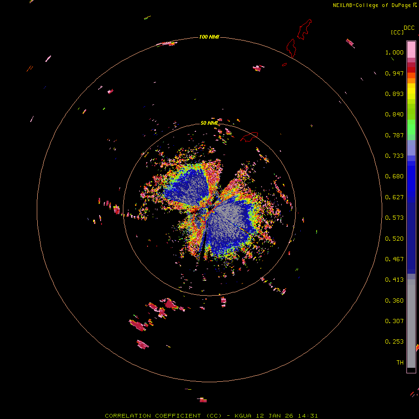
Task: Pick the light pink legend swatch at top
Action: click(x=411, y=49)
